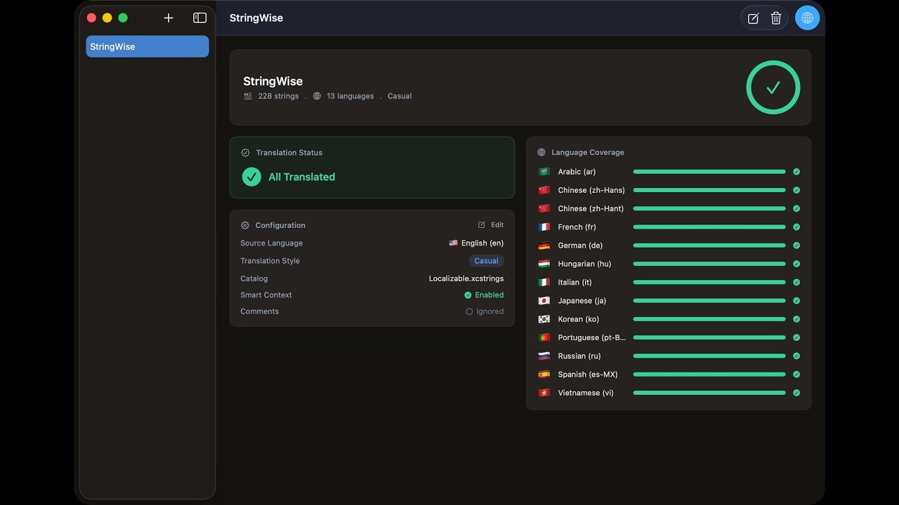Click the Casual translation style badge
This screenshot has height=505, width=899.
[x=486, y=261]
